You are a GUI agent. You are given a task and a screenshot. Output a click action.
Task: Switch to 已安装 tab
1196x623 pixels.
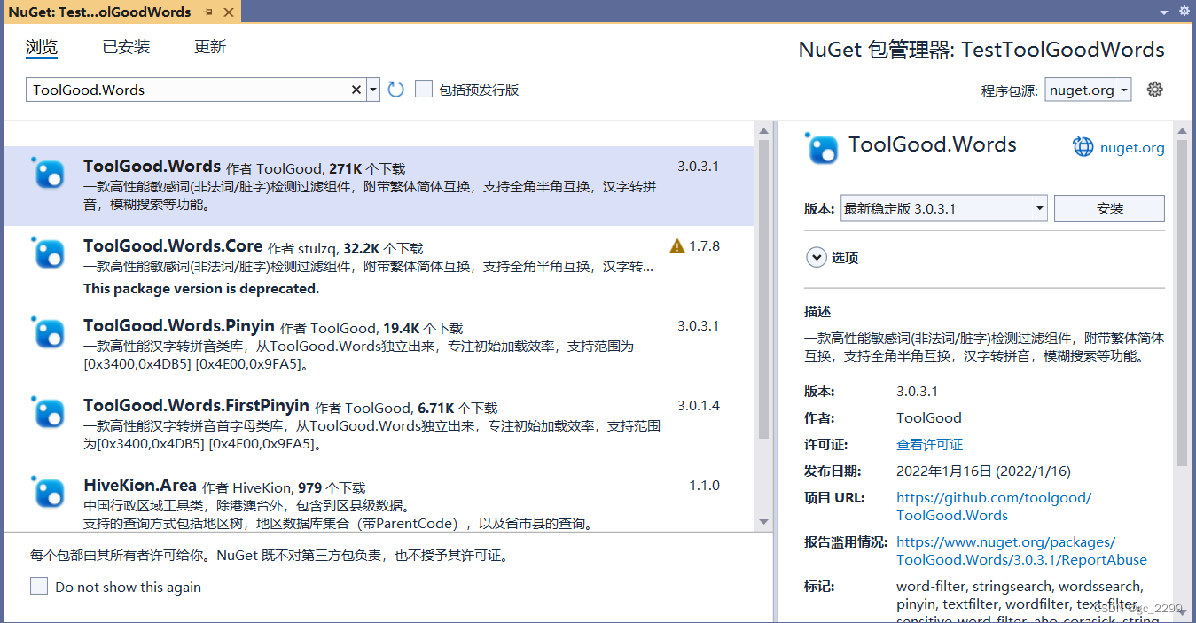(126, 47)
